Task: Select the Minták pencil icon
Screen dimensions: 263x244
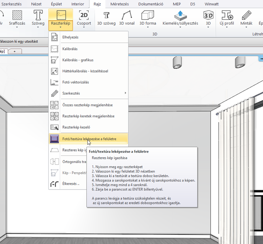Action: [x=246, y=15]
